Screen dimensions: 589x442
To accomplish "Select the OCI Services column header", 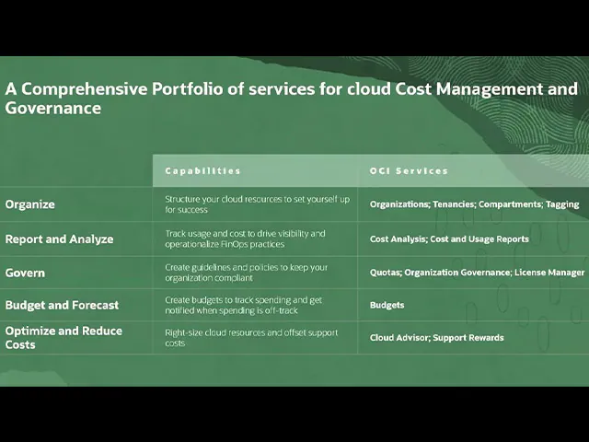I will pyautogui.click(x=409, y=170).
